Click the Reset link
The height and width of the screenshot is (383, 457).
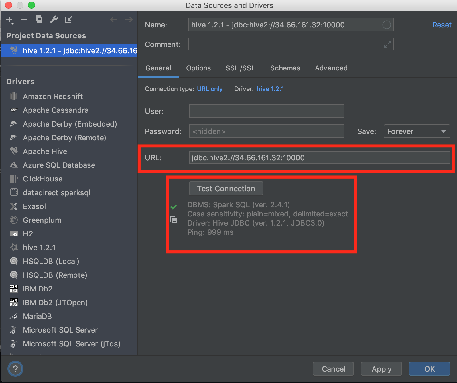click(442, 25)
